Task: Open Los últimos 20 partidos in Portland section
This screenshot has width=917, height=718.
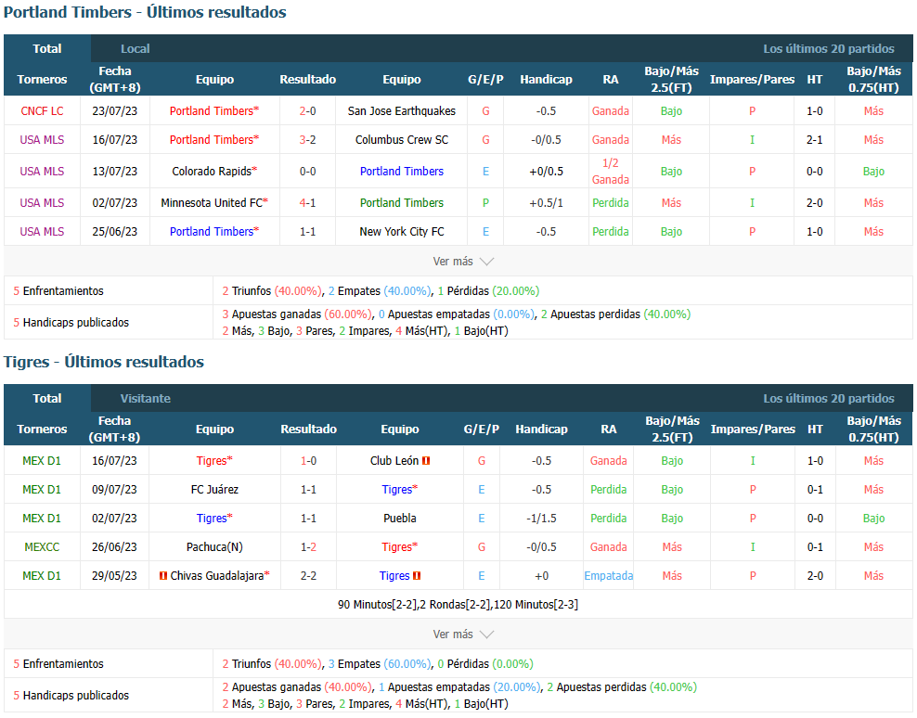Action: [828, 48]
